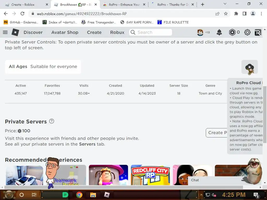
Task: Switch to the RoPro - Thanks for Installing tab
Action: (x=173, y=5)
